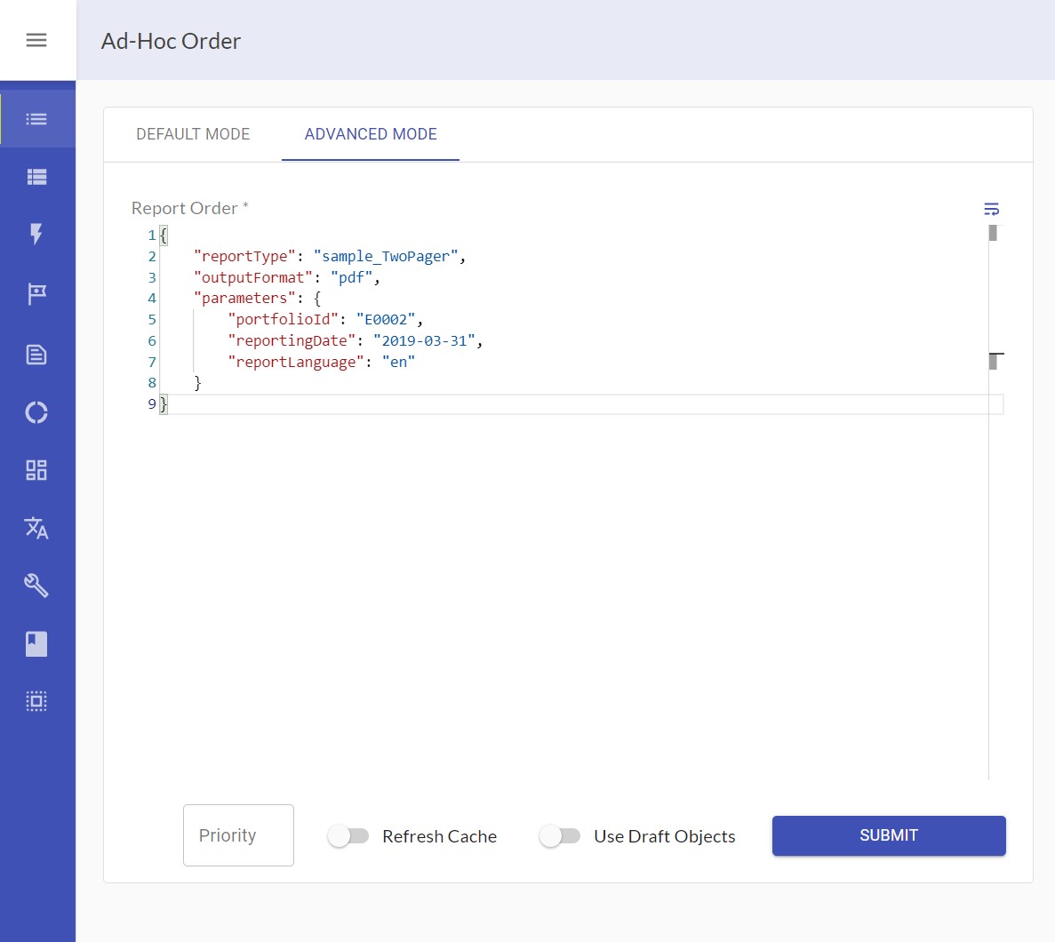Screen dimensions: 1055x942
Task: Click the editor's vertical scrollbar thumb
Action: tap(993, 234)
